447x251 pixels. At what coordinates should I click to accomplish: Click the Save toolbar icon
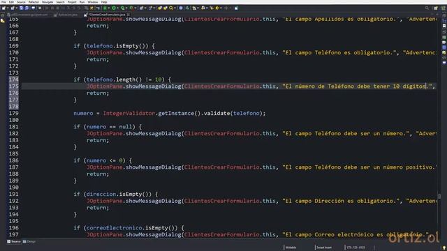pos(21,8)
